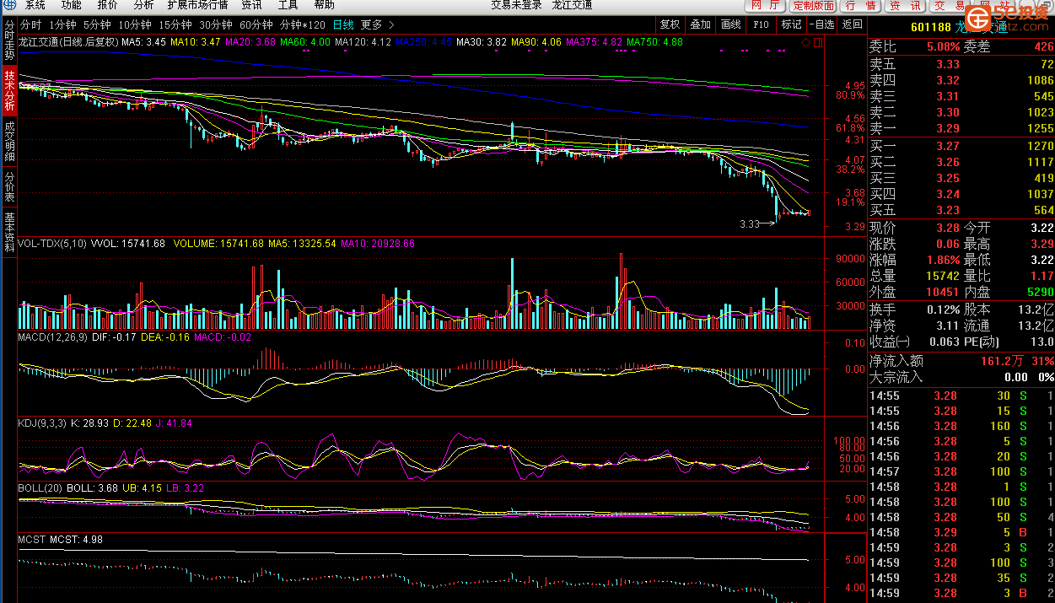Viewport: 1055px width, 603px height.
Task: Open the 资讯 menu beside 扩展市场行情
Action: click(251, 5)
